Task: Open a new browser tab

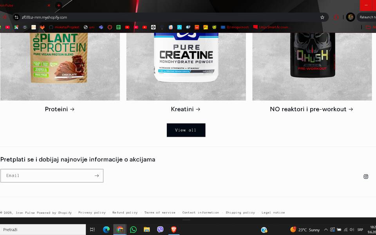Action: pos(59,5)
